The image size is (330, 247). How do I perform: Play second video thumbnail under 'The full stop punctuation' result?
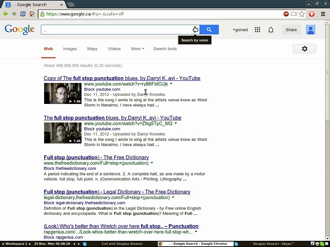click(63, 133)
